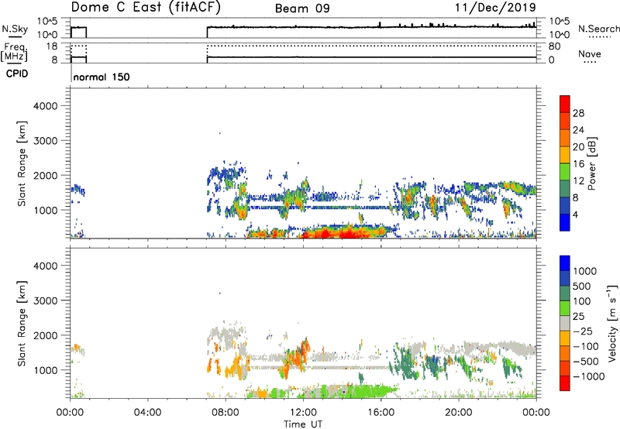Click the "Velocity [m s⁻¹]" colorbar label
The image size is (620, 429).
click(612, 323)
